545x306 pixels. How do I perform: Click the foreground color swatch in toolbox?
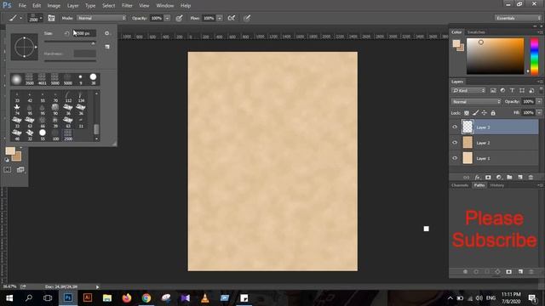coord(10,151)
